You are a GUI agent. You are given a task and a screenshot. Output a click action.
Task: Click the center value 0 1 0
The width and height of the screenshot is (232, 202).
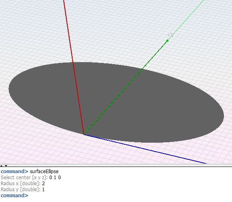[x=55, y=178]
